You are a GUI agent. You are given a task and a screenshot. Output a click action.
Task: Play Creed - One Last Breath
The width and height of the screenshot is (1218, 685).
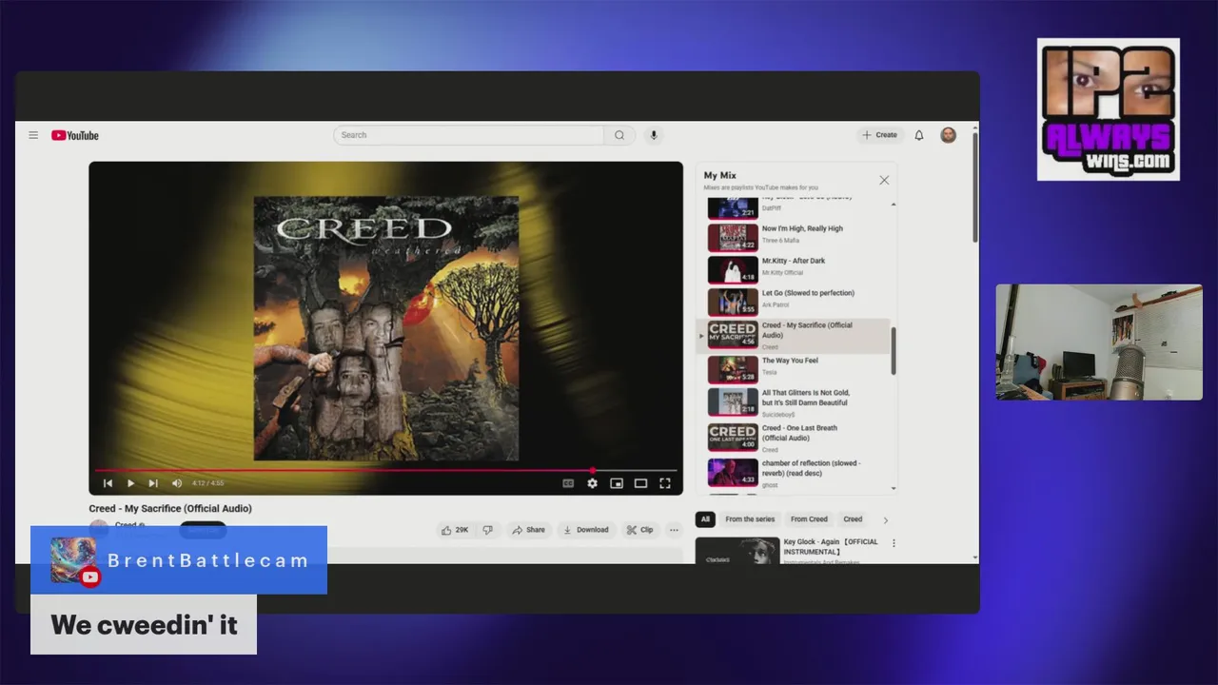click(795, 438)
